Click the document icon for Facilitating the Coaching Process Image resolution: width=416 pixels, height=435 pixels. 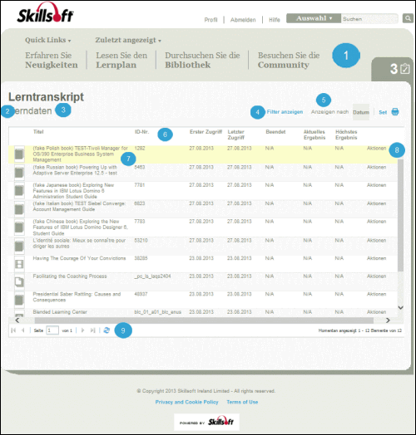click(19, 282)
